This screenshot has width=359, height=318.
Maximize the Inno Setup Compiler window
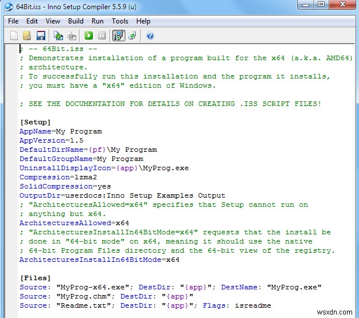click(x=321, y=5)
